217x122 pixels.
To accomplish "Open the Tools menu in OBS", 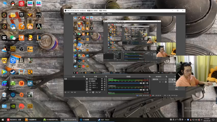I will point(103,14).
